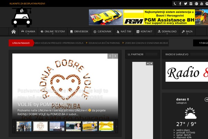Open the Instagram social icon
Viewport: 208px width, 139px height.
(x=191, y=3)
